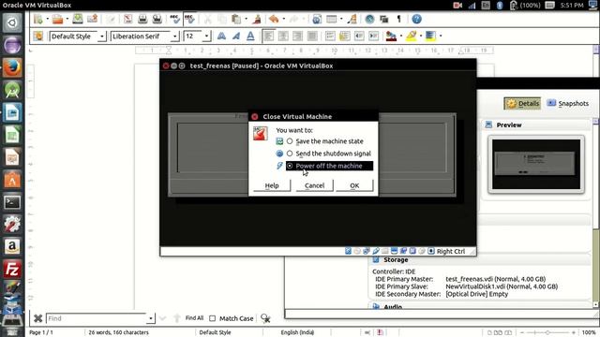Viewport: 600px width, 337px height.
Task: Toggle Justified paragraph icon
Action: 312,37
